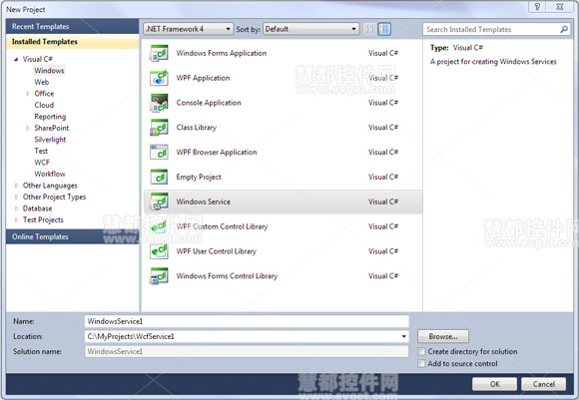The width and height of the screenshot is (579, 400).
Task: Click the search magnifier icon
Action: (564, 29)
